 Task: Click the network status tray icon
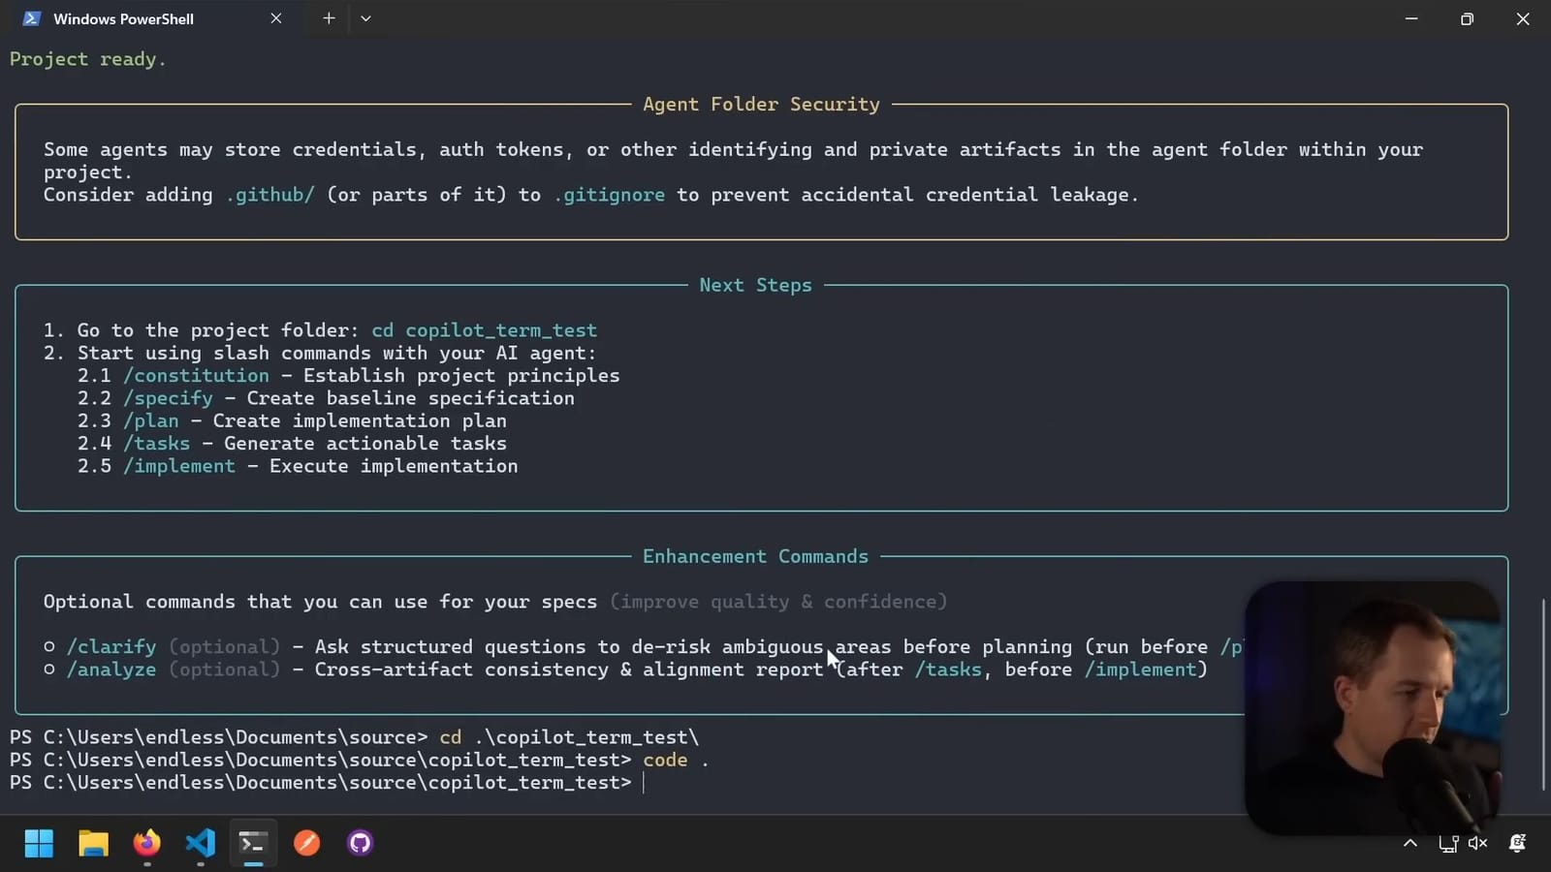point(1450,843)
